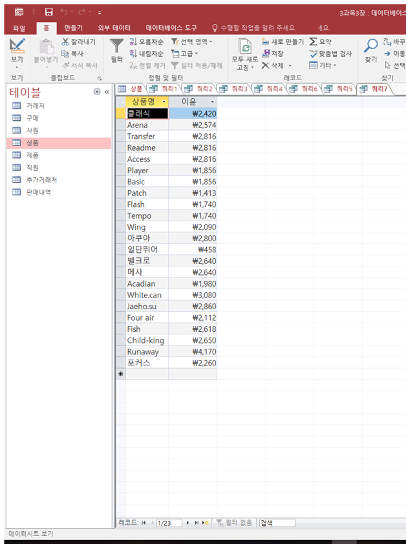The image size is (406, 544).
Task: Click new blank record navigation button
Action: (205, 523)
